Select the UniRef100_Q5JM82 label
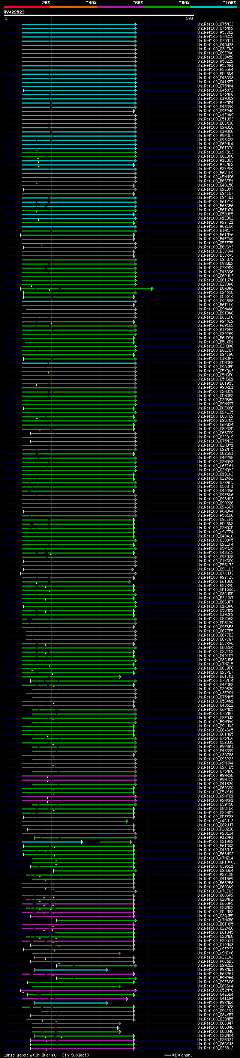 pos(215,911)
